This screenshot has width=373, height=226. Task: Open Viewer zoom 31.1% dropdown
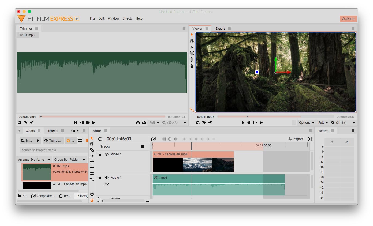(x=343, y=123)
